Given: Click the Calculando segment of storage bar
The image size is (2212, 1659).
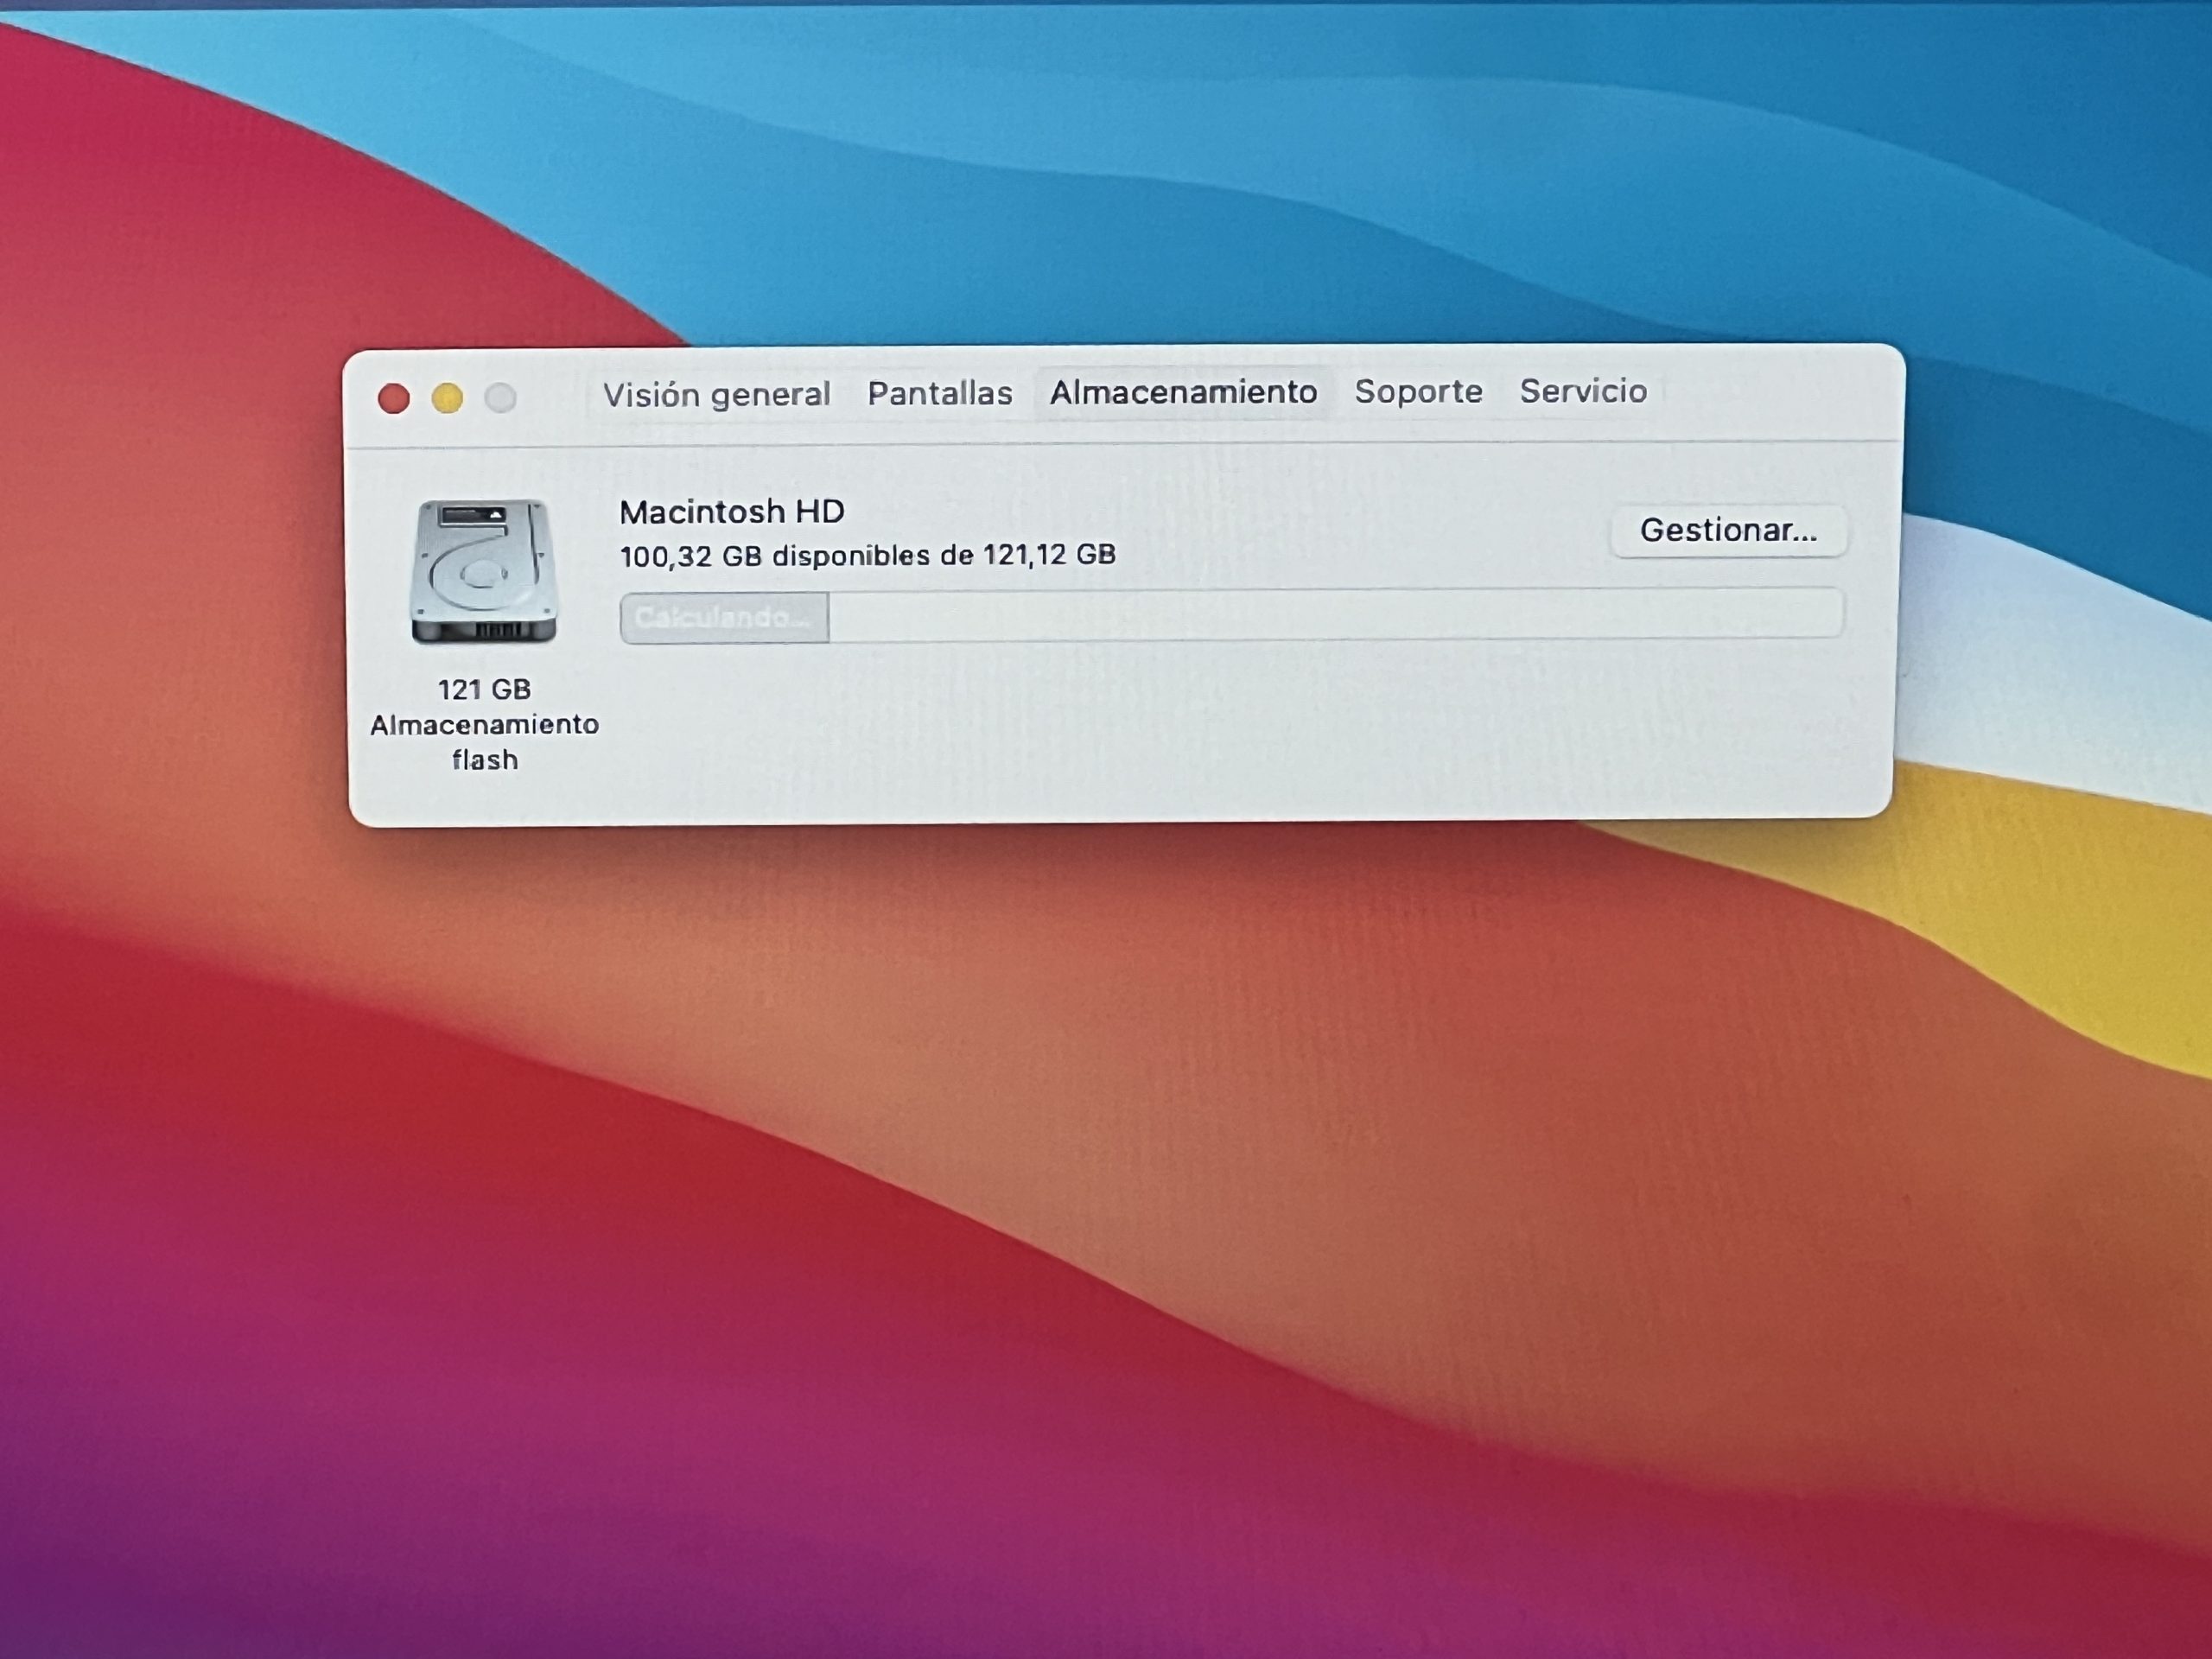Looking at the screenshot, I should (723, 618).
